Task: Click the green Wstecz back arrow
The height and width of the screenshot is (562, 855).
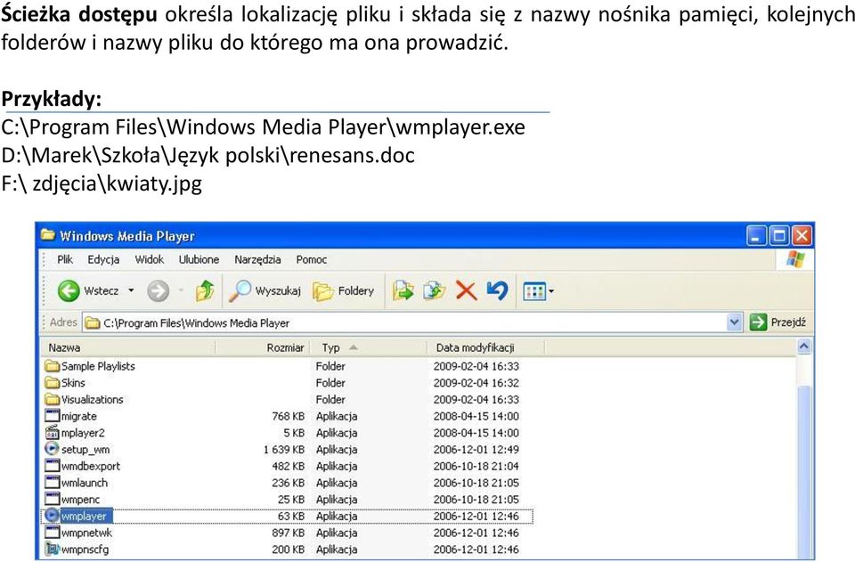Action: (x=69, y=291)
